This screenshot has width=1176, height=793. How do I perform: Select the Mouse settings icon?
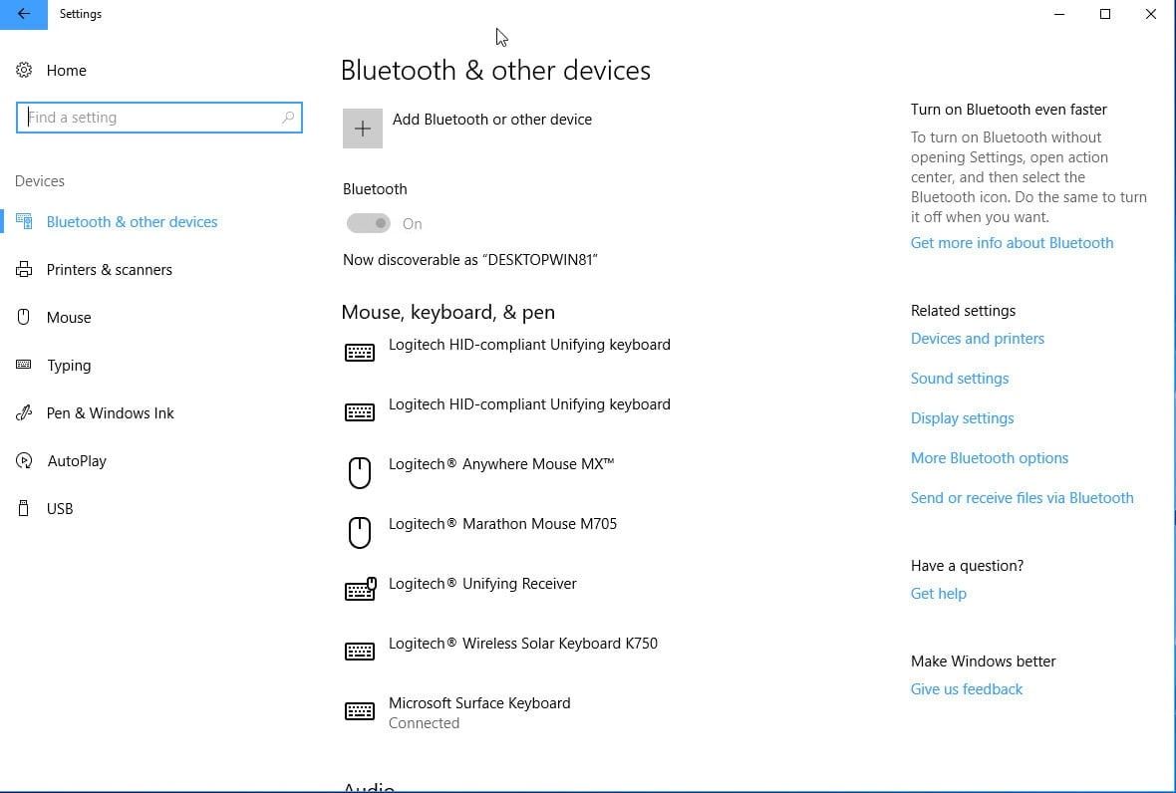click(x=24, y=317)
